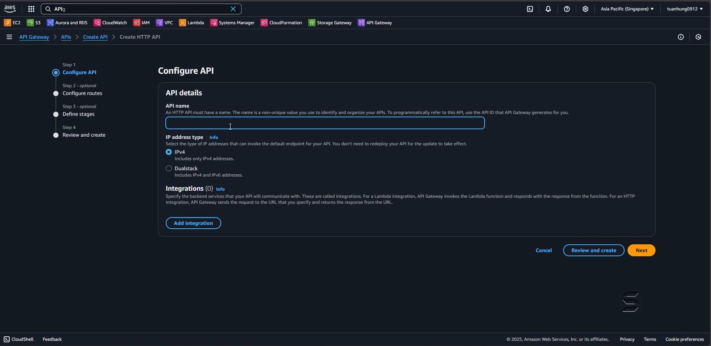Go to APIs breadcrumb
Viewport: 711px width, 346px height.
coord(66,37)
